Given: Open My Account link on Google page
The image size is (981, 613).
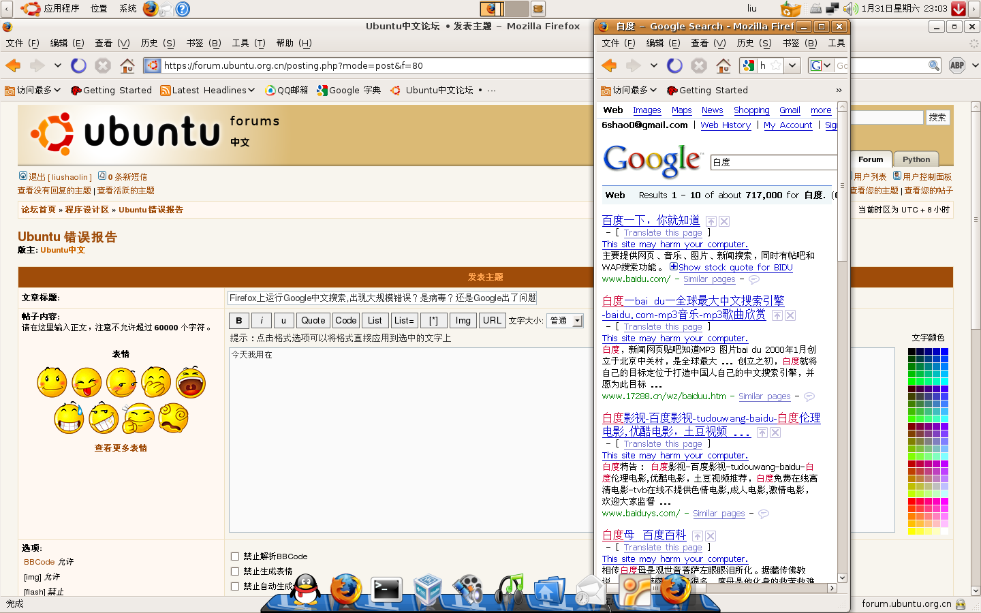Looking at the screenshot, I should pyautogui.click(x=788, y=125).
